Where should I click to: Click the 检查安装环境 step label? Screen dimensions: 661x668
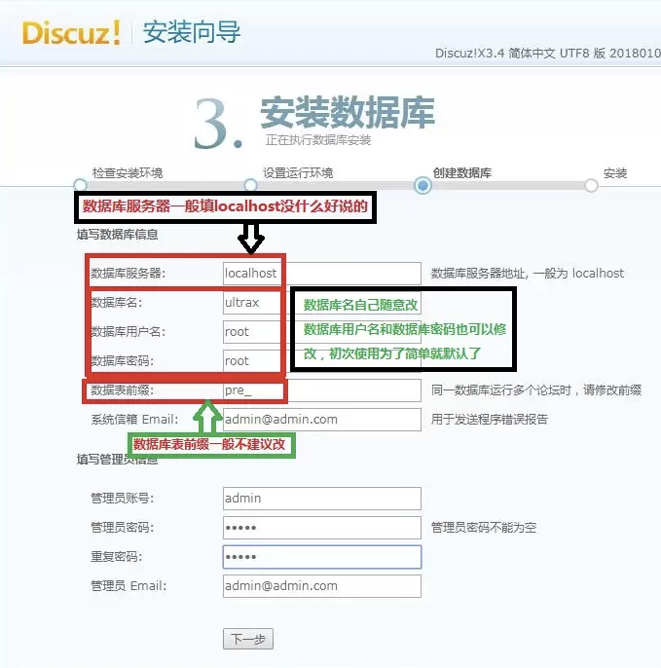click(128, 173)
